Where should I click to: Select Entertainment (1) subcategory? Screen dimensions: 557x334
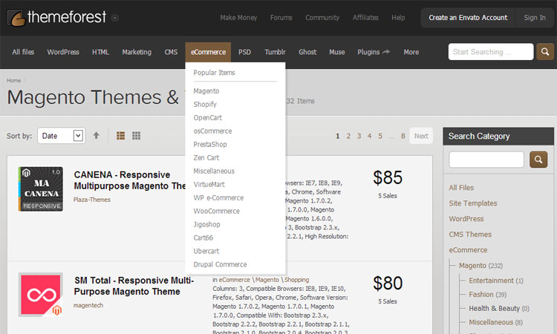point(496,281)
